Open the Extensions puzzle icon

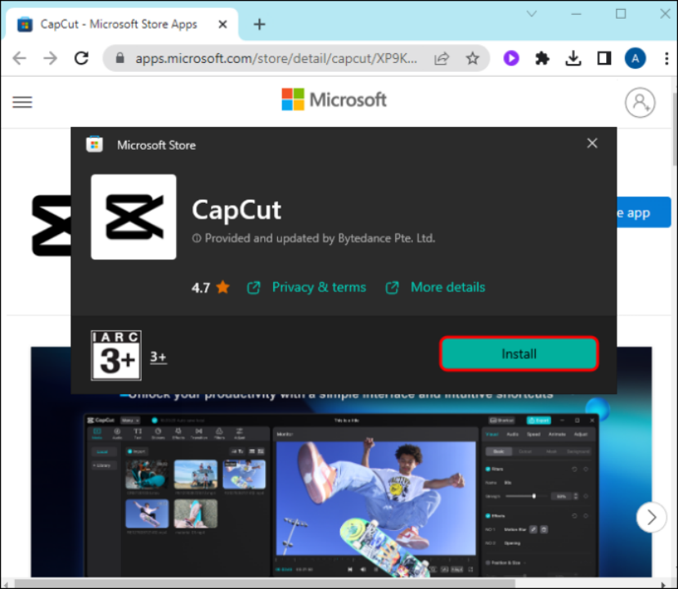point(542,58)
